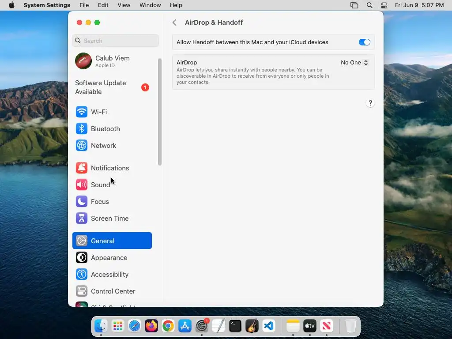Open App Store from the Dock
Image resolution: width=452 pixels, height=339 pixels.
(x=185, y=326)
